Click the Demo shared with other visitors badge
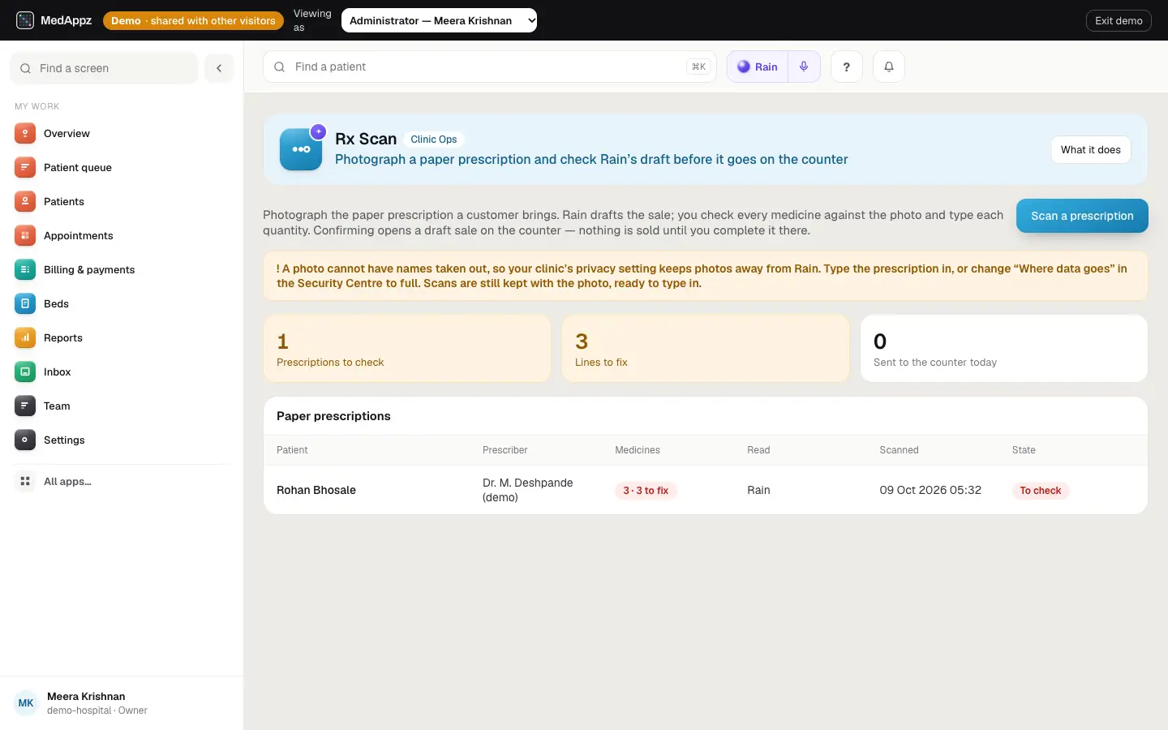Screen dimensions: 1168x730 point(193,20)
